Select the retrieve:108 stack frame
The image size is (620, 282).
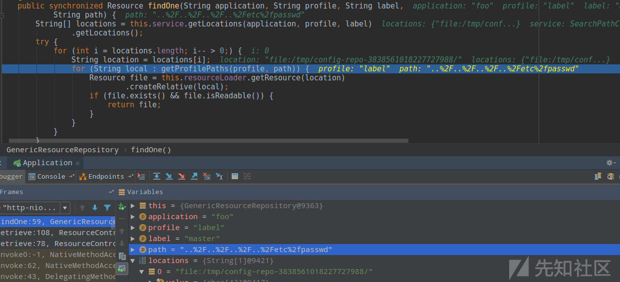point(57,233)
